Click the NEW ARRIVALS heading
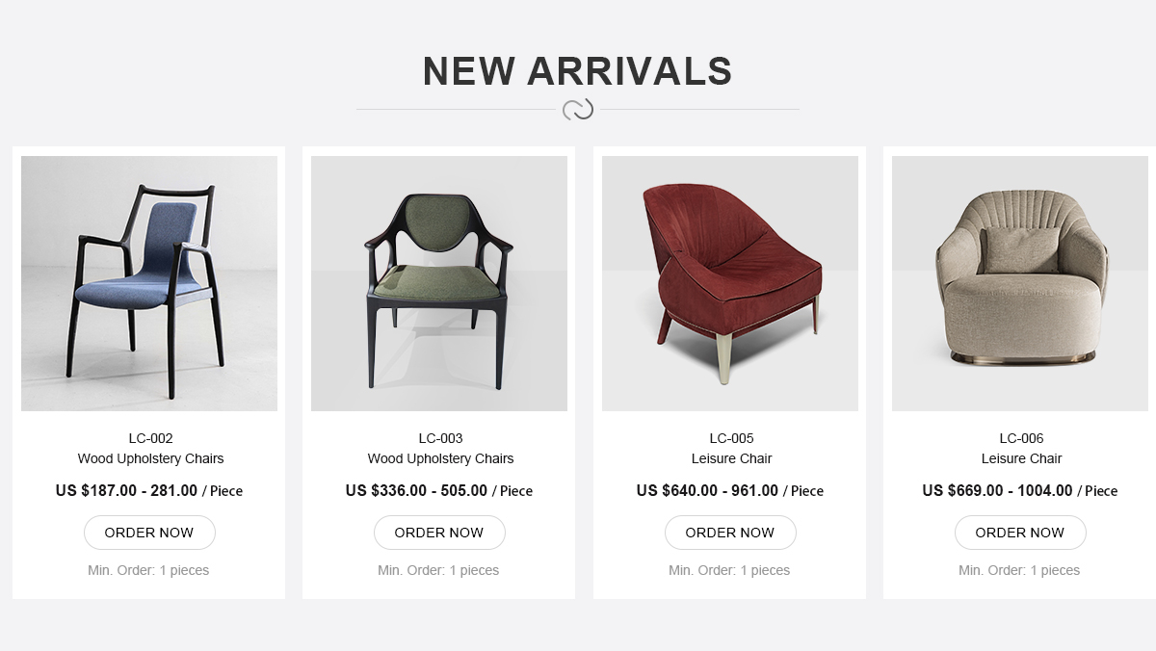1156x651 pixels. pos(577,71)
